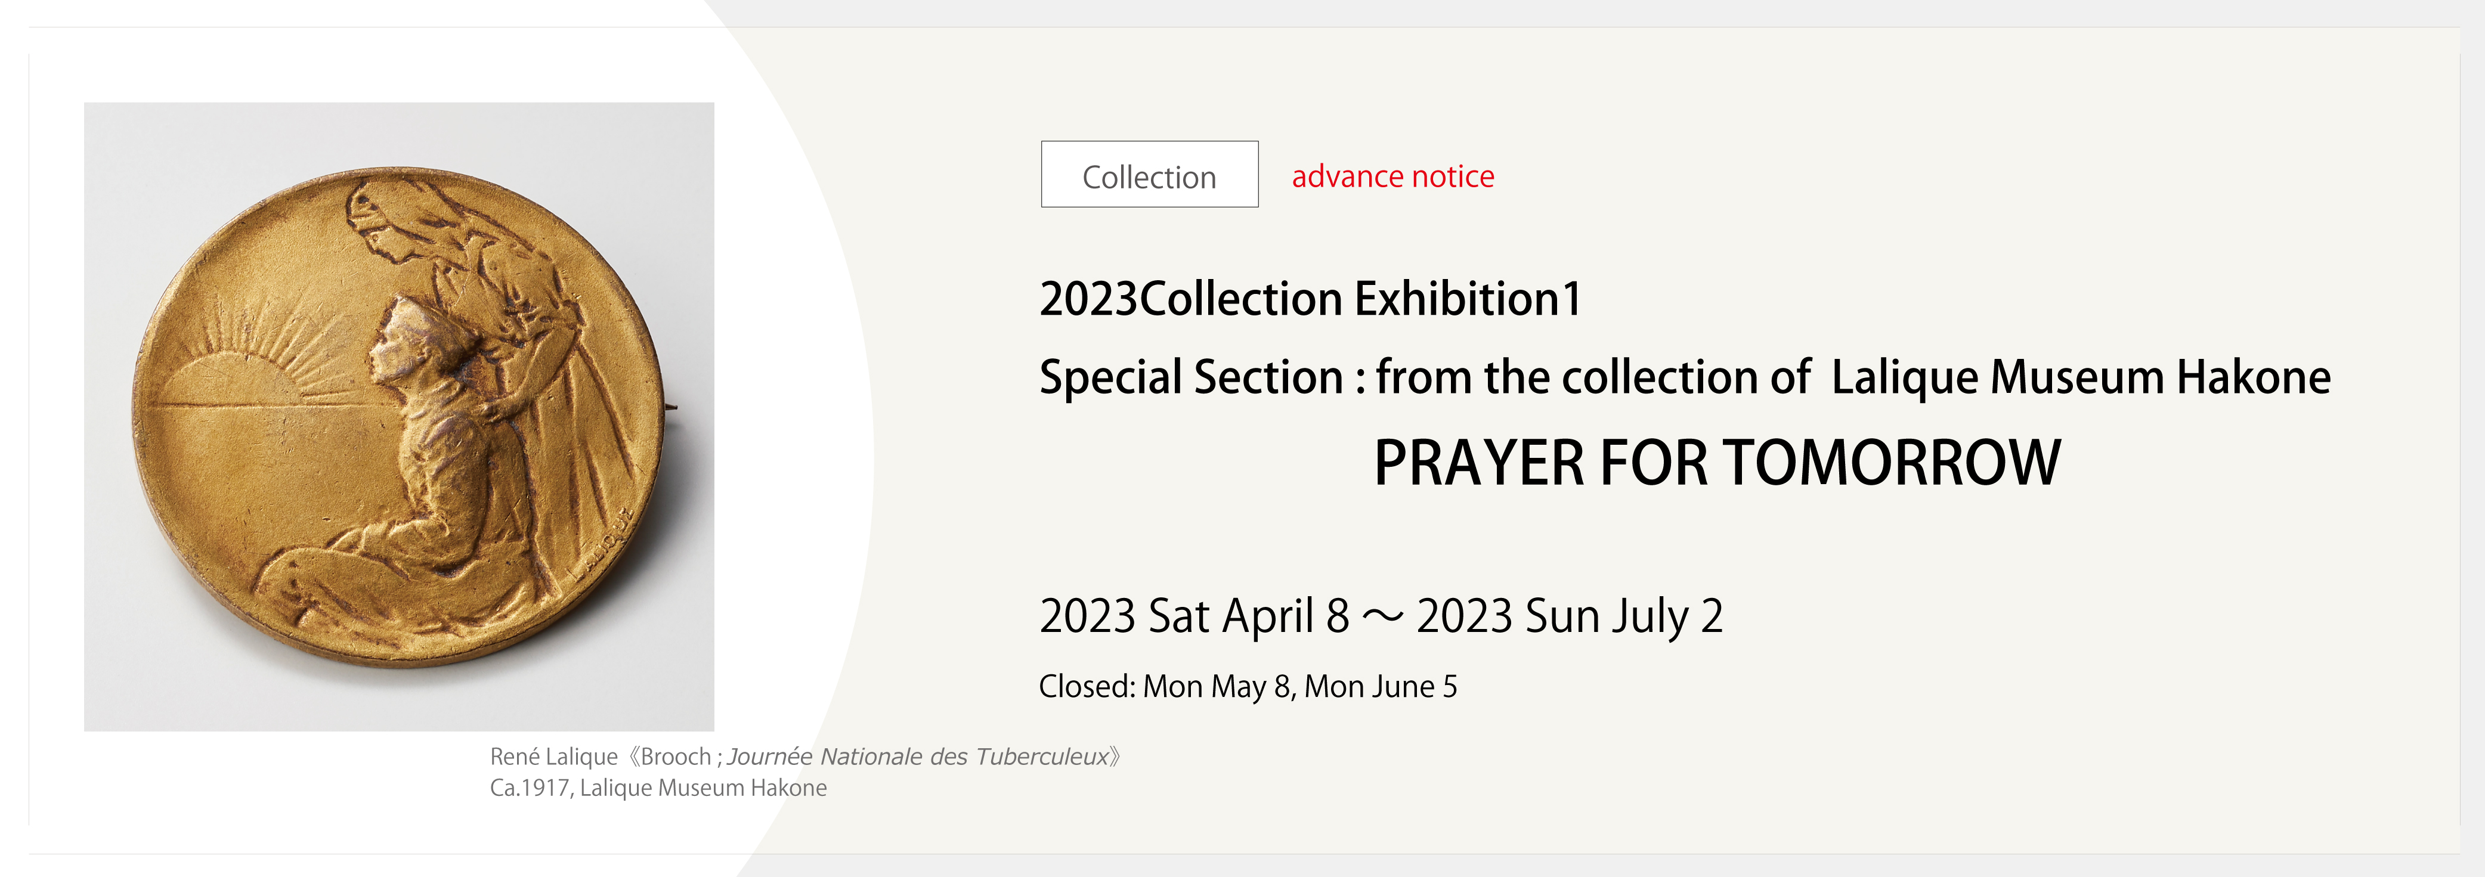Open the gold brooch photo thumbnail
Screen dimensions: 2485x877
pyautogui.click(x=398, y=417)
